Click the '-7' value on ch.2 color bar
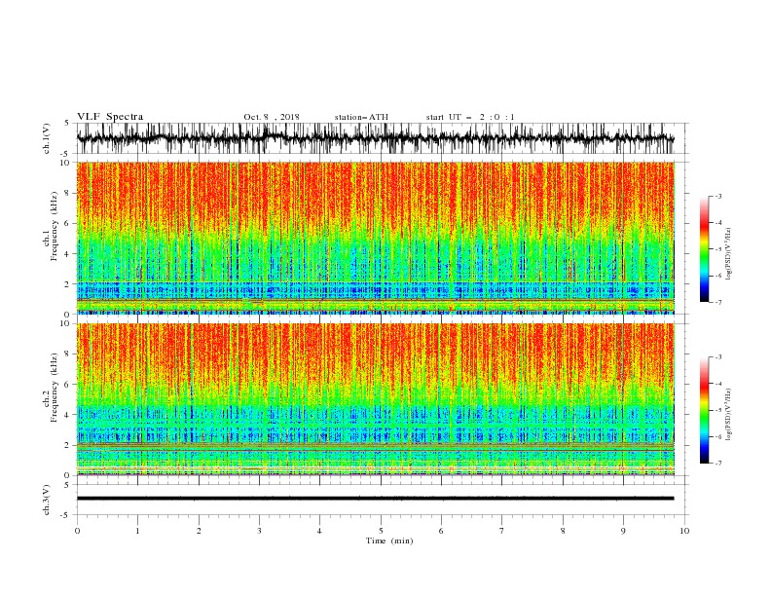771x596 pixels. 717,463
